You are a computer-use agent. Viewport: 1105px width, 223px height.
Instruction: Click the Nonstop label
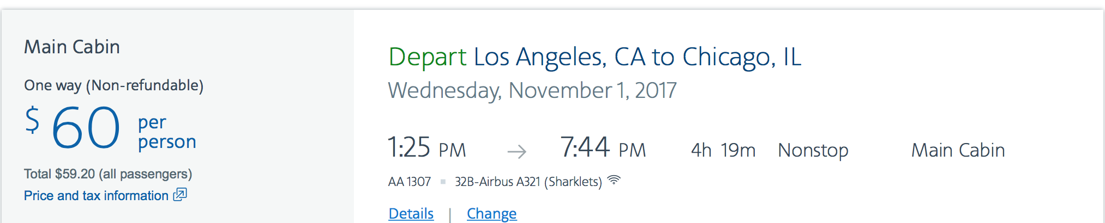click(x=813, y=150)
